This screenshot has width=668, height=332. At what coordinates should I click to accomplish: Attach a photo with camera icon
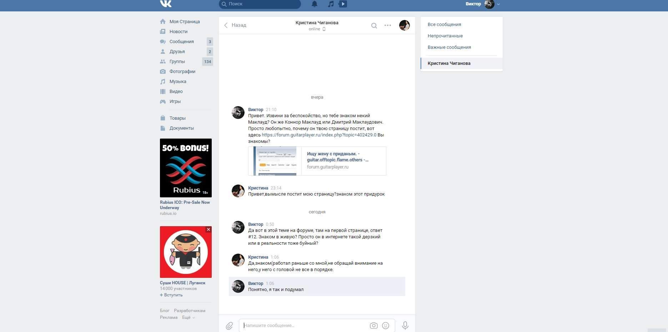tap(373, 326)
